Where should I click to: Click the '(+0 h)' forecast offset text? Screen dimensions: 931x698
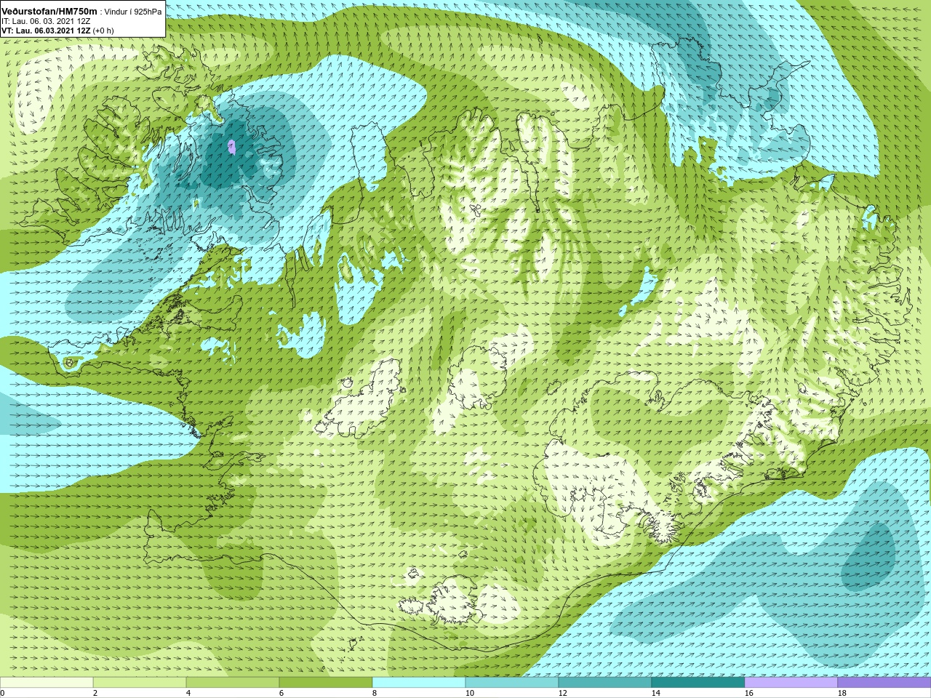103,31
